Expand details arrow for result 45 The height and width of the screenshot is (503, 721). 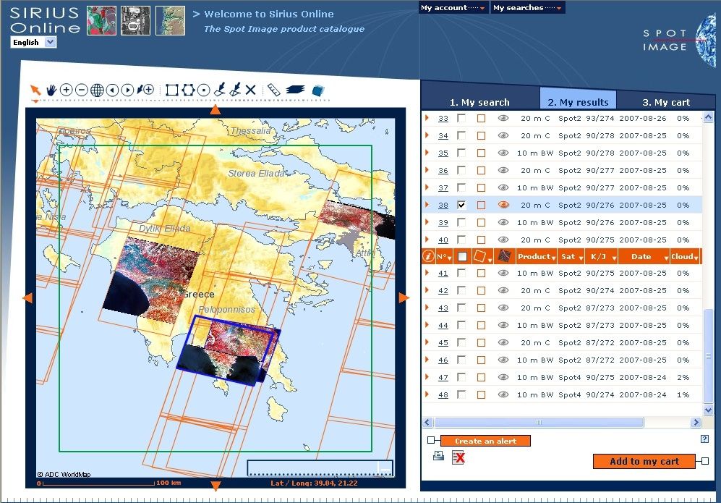click(427, 342)
